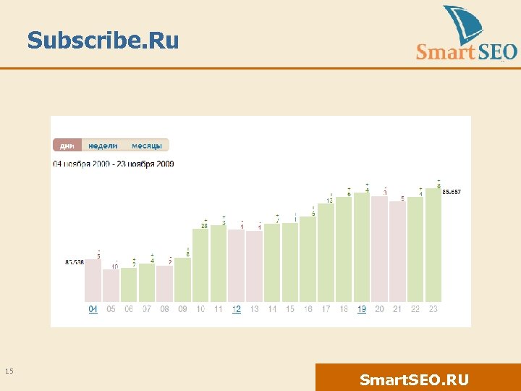
Task: Click the '28' label above day 10 bar
Action: coord(204,226)
